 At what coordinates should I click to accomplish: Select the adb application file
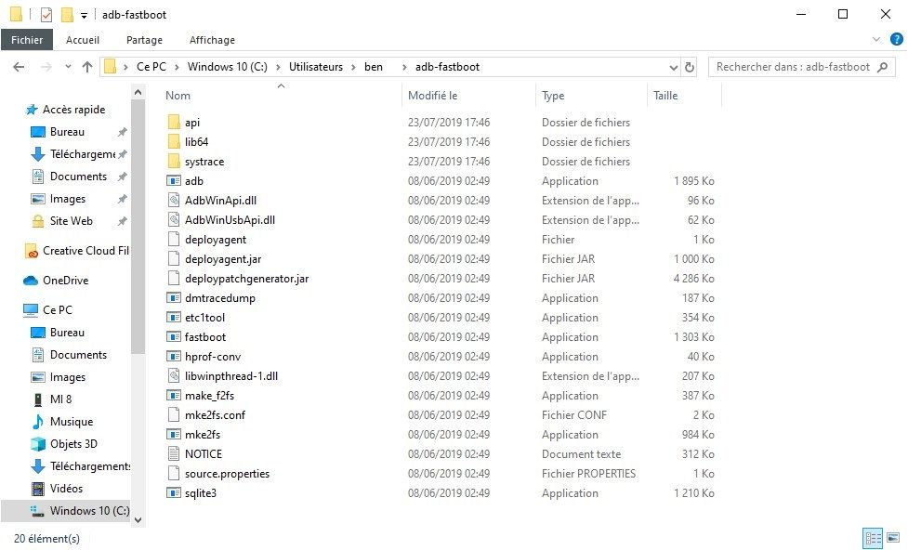tap(193, 180)
